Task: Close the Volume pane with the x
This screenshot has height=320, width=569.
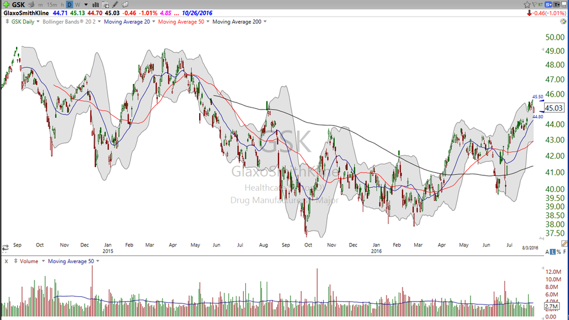Action: (x=6, y=261)
